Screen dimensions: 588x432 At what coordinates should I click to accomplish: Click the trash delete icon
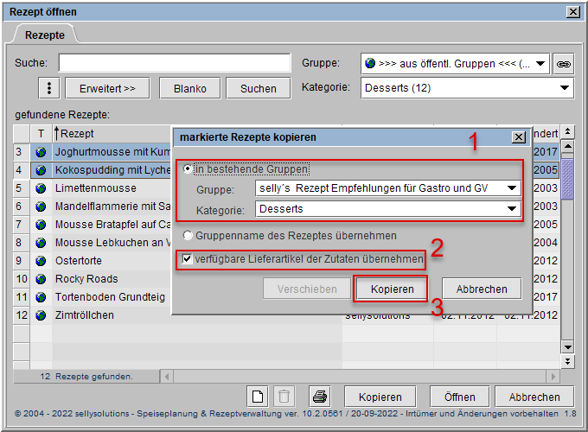point(284,397)
